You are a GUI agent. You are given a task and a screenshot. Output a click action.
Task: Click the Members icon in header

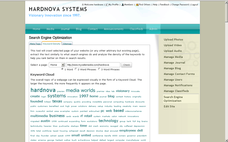click(x=122, y=5)
